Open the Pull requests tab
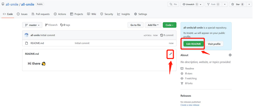Screen dimensions: 253x112 (40, 14)
